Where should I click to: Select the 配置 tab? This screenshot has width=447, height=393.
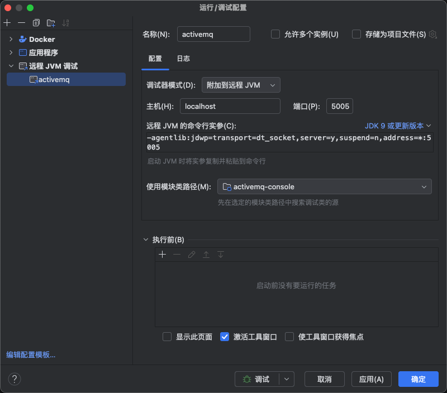tap(155, 59)
